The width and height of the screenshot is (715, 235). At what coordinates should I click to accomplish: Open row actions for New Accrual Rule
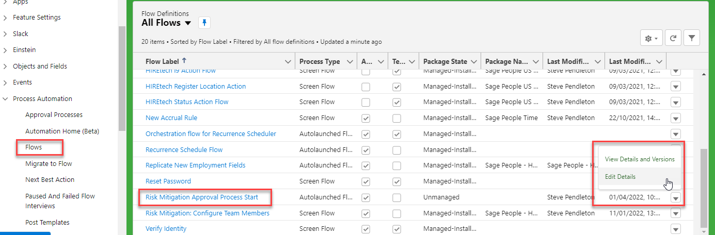676,118
